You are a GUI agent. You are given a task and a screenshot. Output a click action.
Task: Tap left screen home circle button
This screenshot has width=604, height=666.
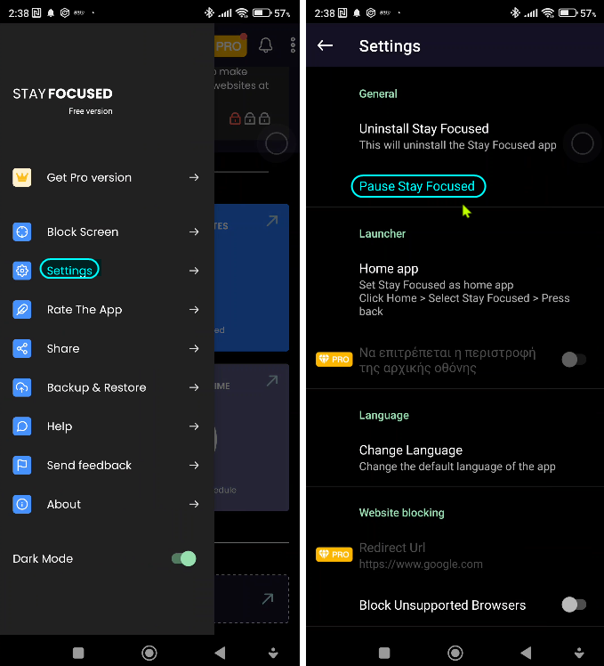(x=149, y=653)
